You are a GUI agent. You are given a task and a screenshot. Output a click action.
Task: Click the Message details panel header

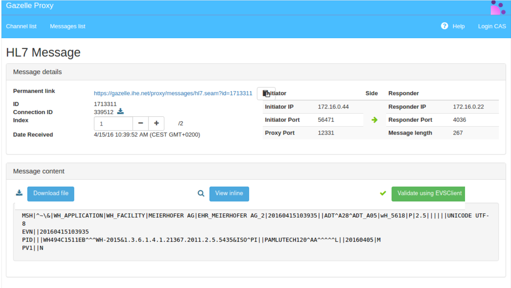(x=256, y=72)
